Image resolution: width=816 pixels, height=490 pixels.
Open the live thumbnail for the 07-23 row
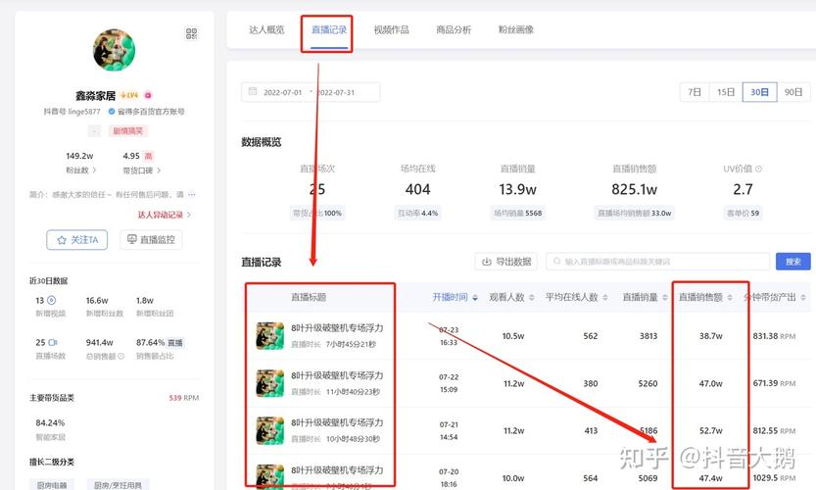270,336
